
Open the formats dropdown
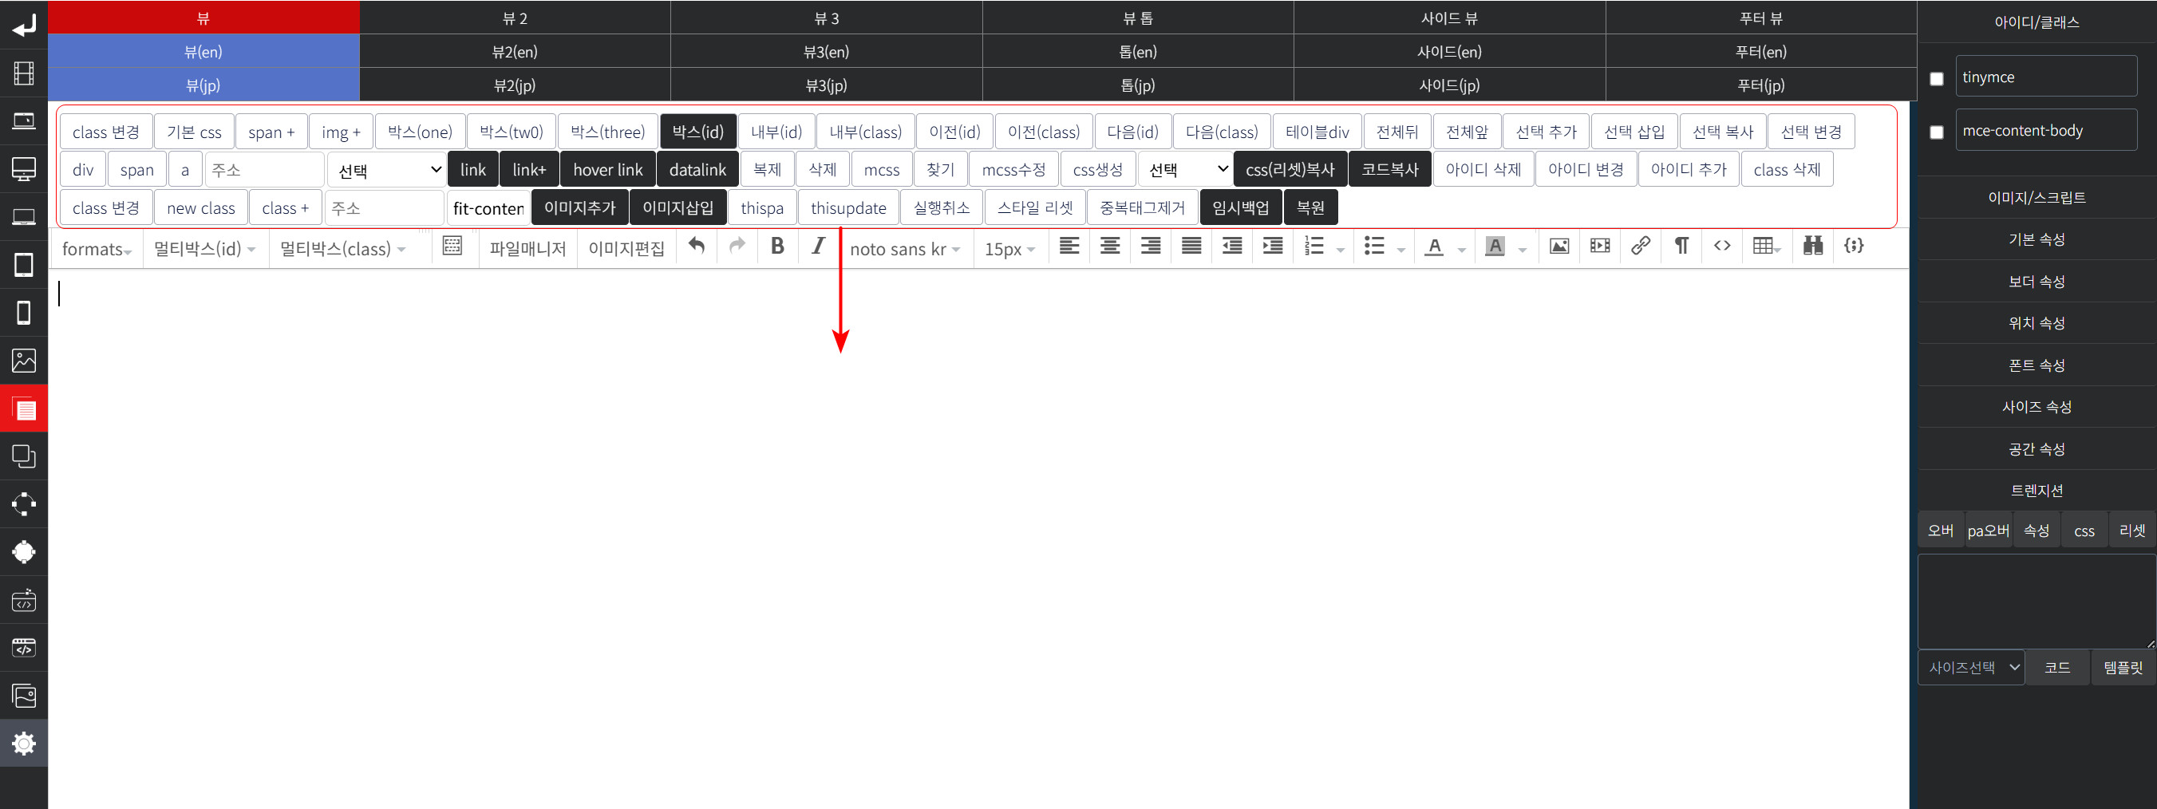tap(97, 250)
